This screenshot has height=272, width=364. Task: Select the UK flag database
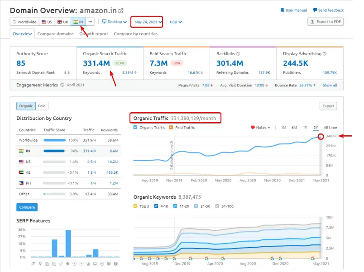click(x=63, y=22)
